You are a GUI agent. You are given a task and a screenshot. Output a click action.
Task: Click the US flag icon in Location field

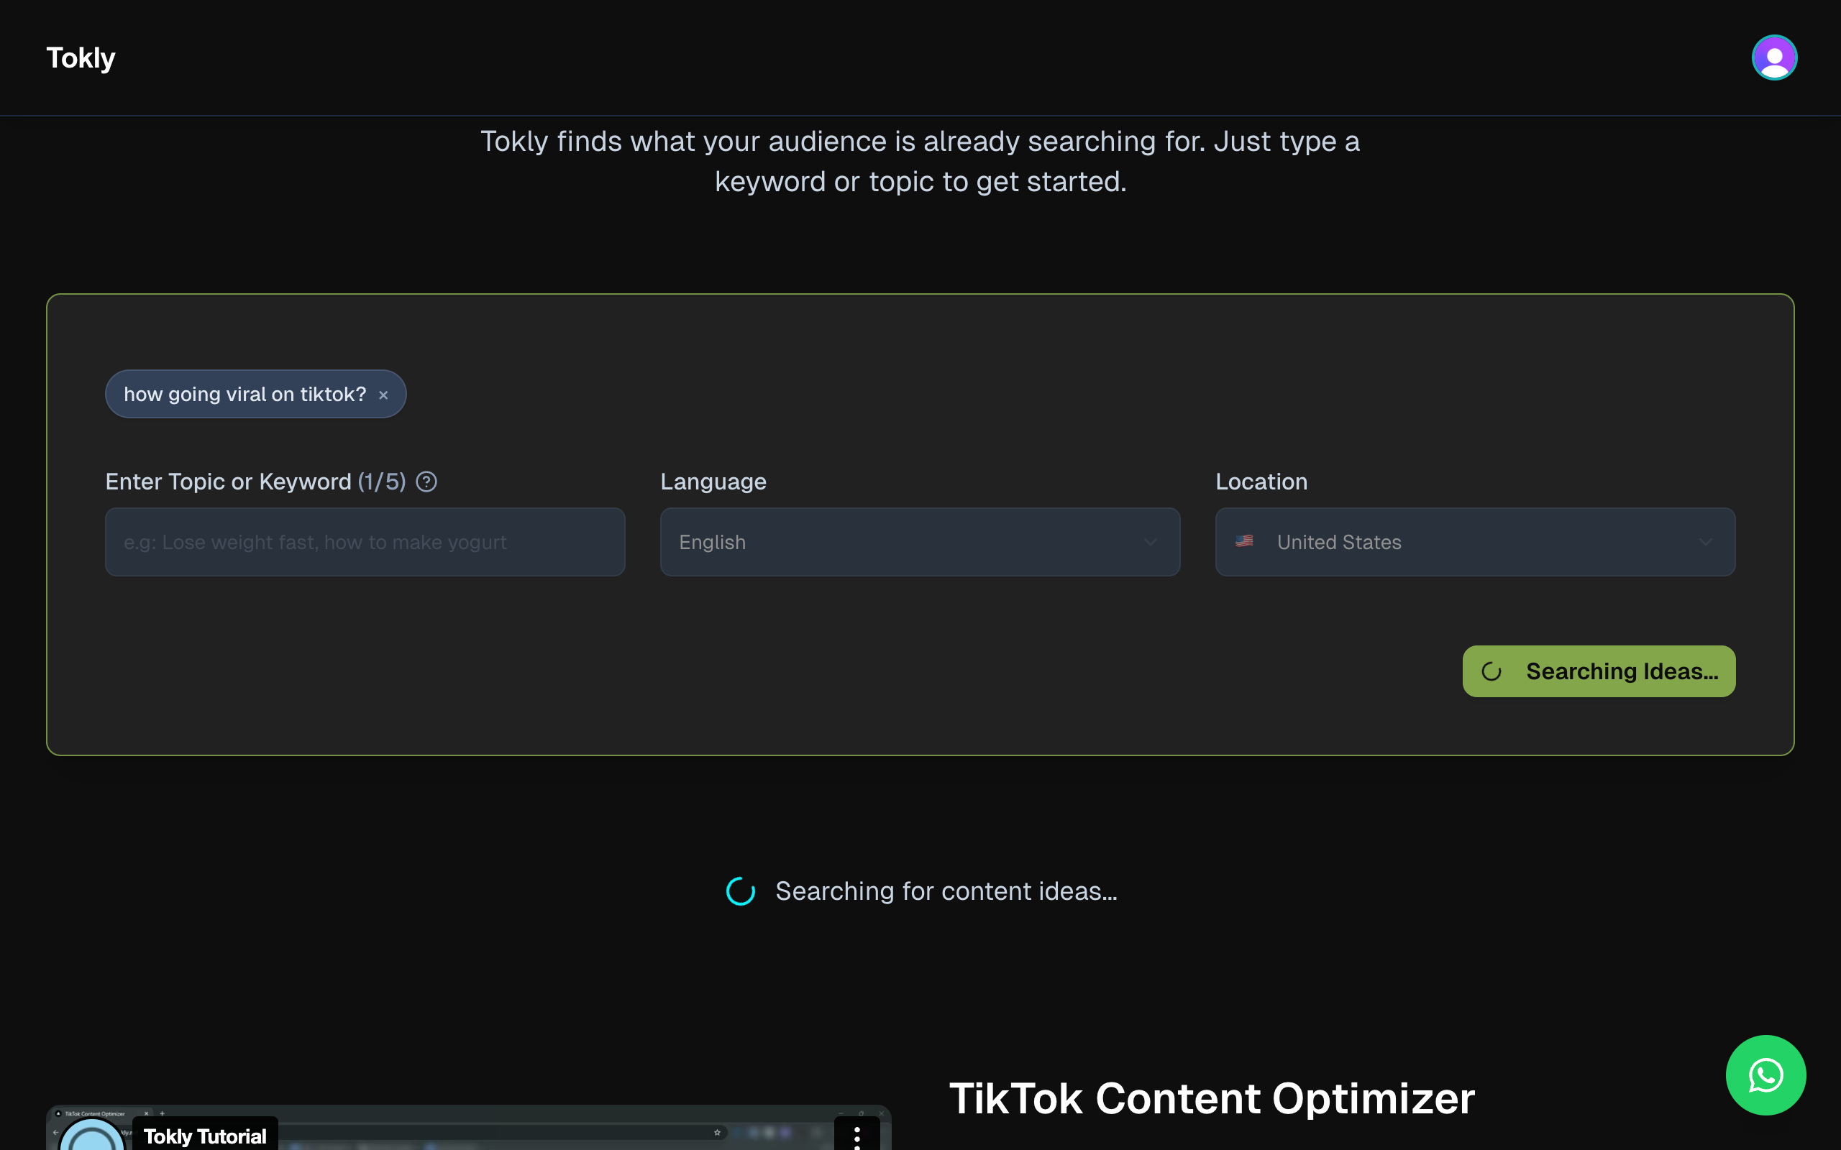tap(1244, 541)
